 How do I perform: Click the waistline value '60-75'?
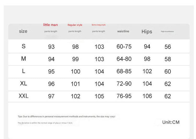(124, 47)
